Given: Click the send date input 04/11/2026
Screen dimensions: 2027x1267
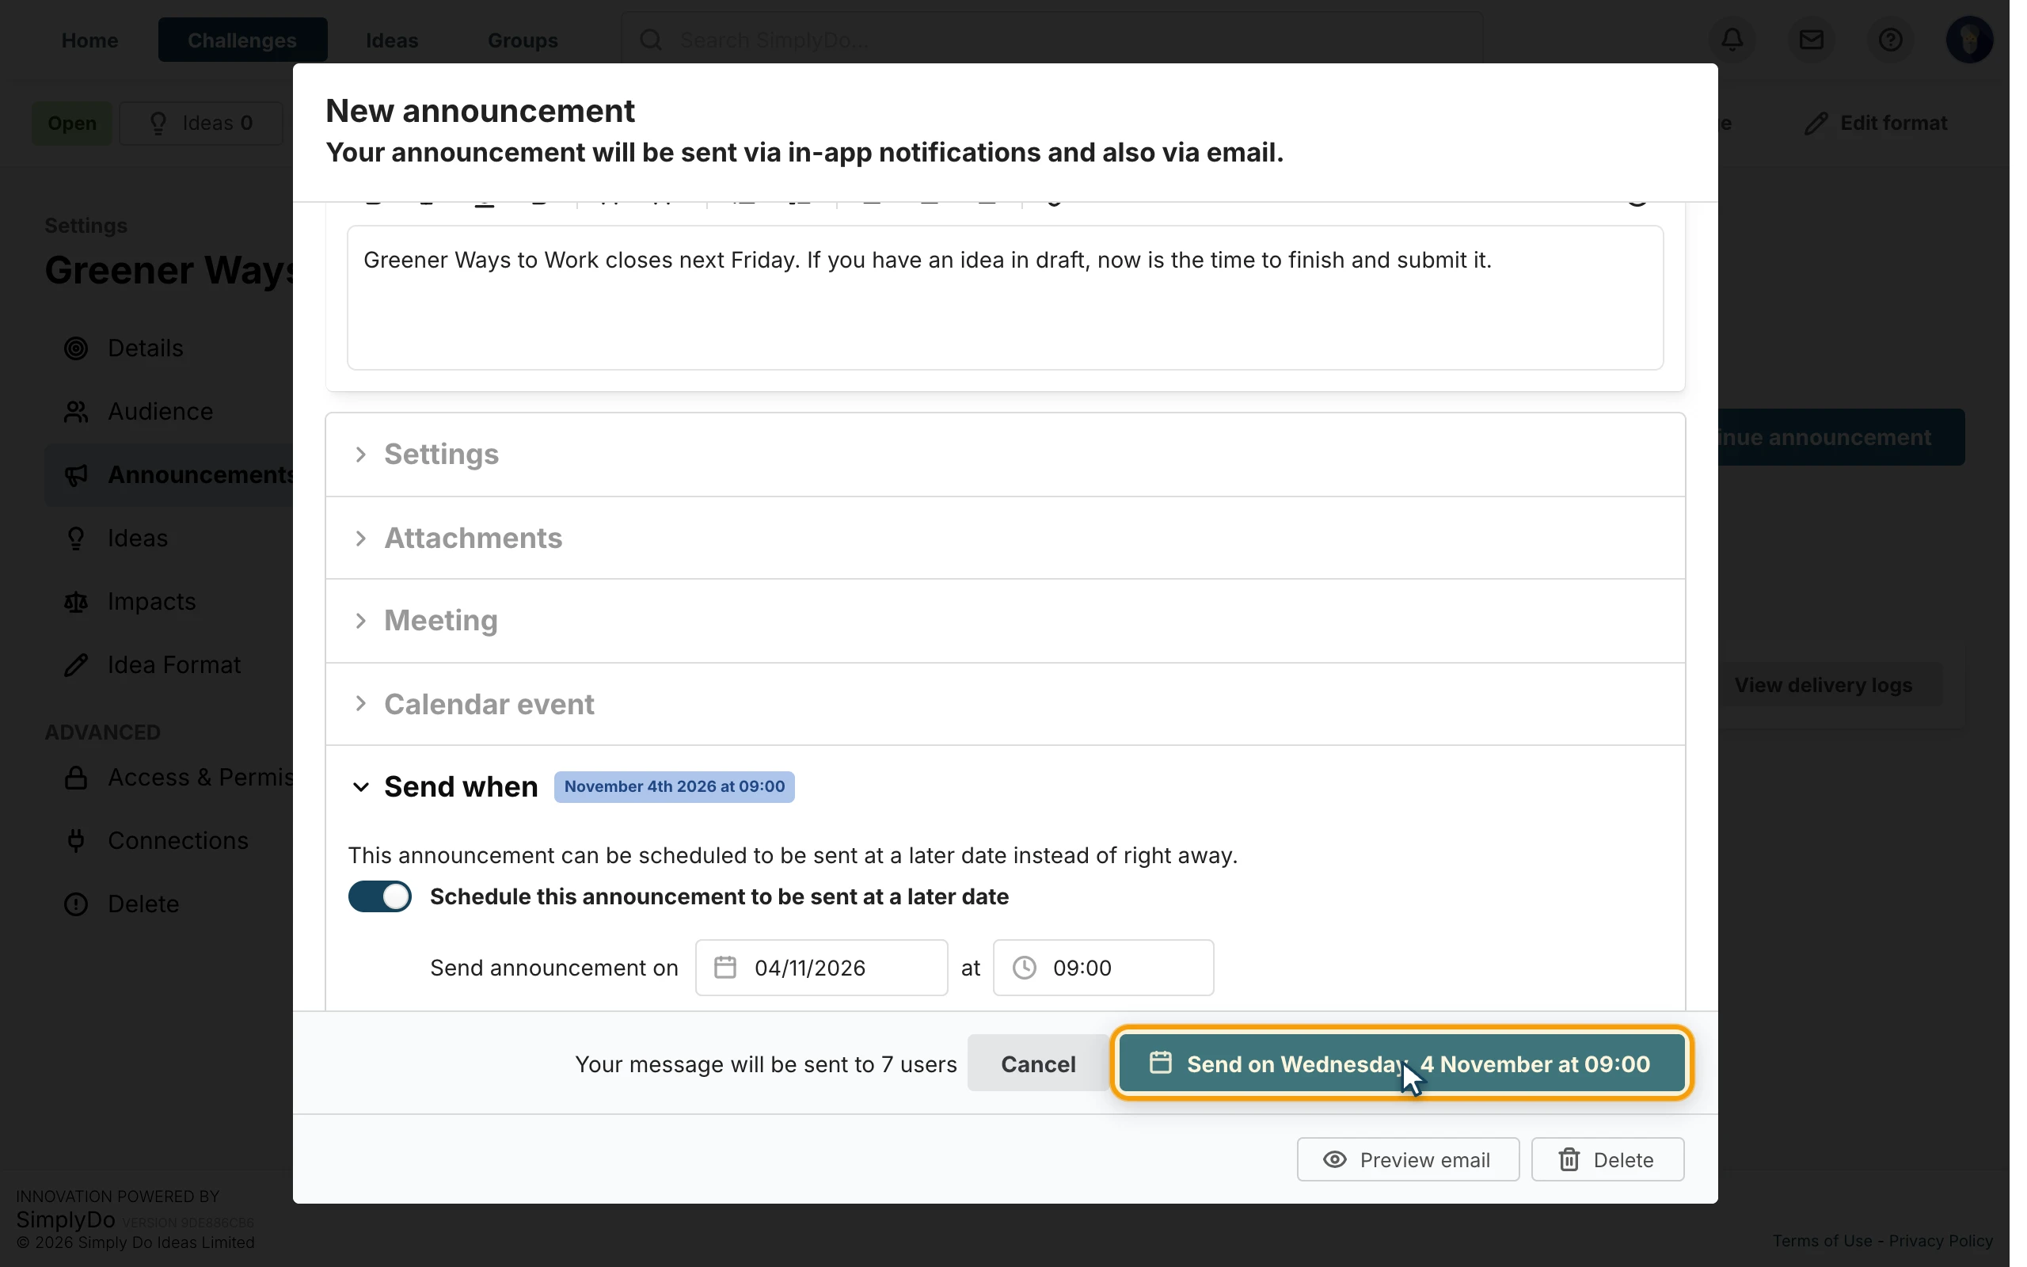Looking at the screenshot, I should [x=821, y=967].
